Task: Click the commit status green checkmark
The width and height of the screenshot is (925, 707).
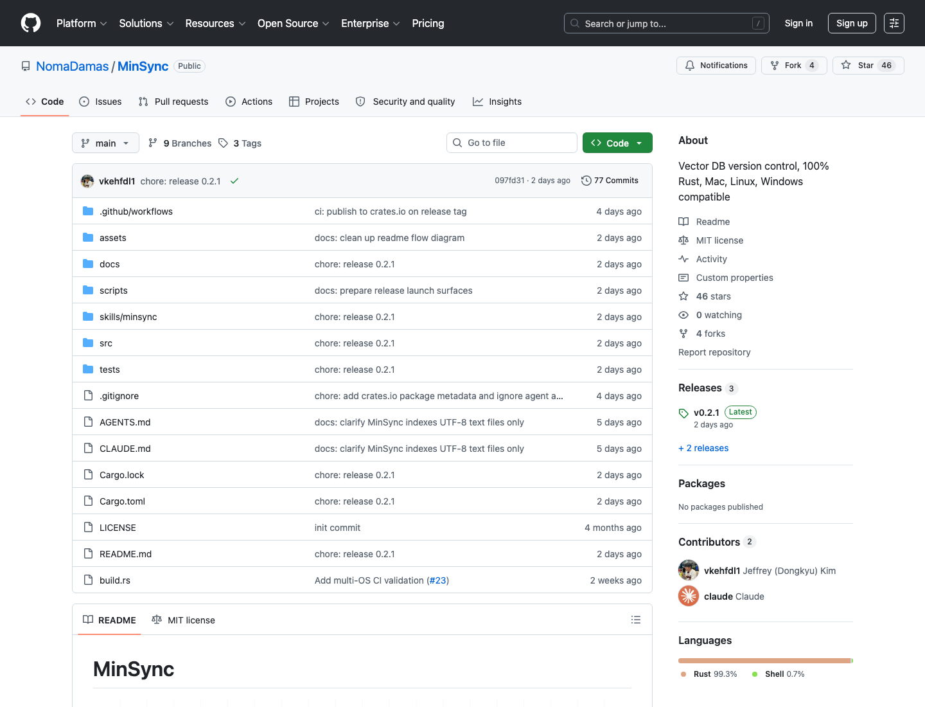Action: 234,181
